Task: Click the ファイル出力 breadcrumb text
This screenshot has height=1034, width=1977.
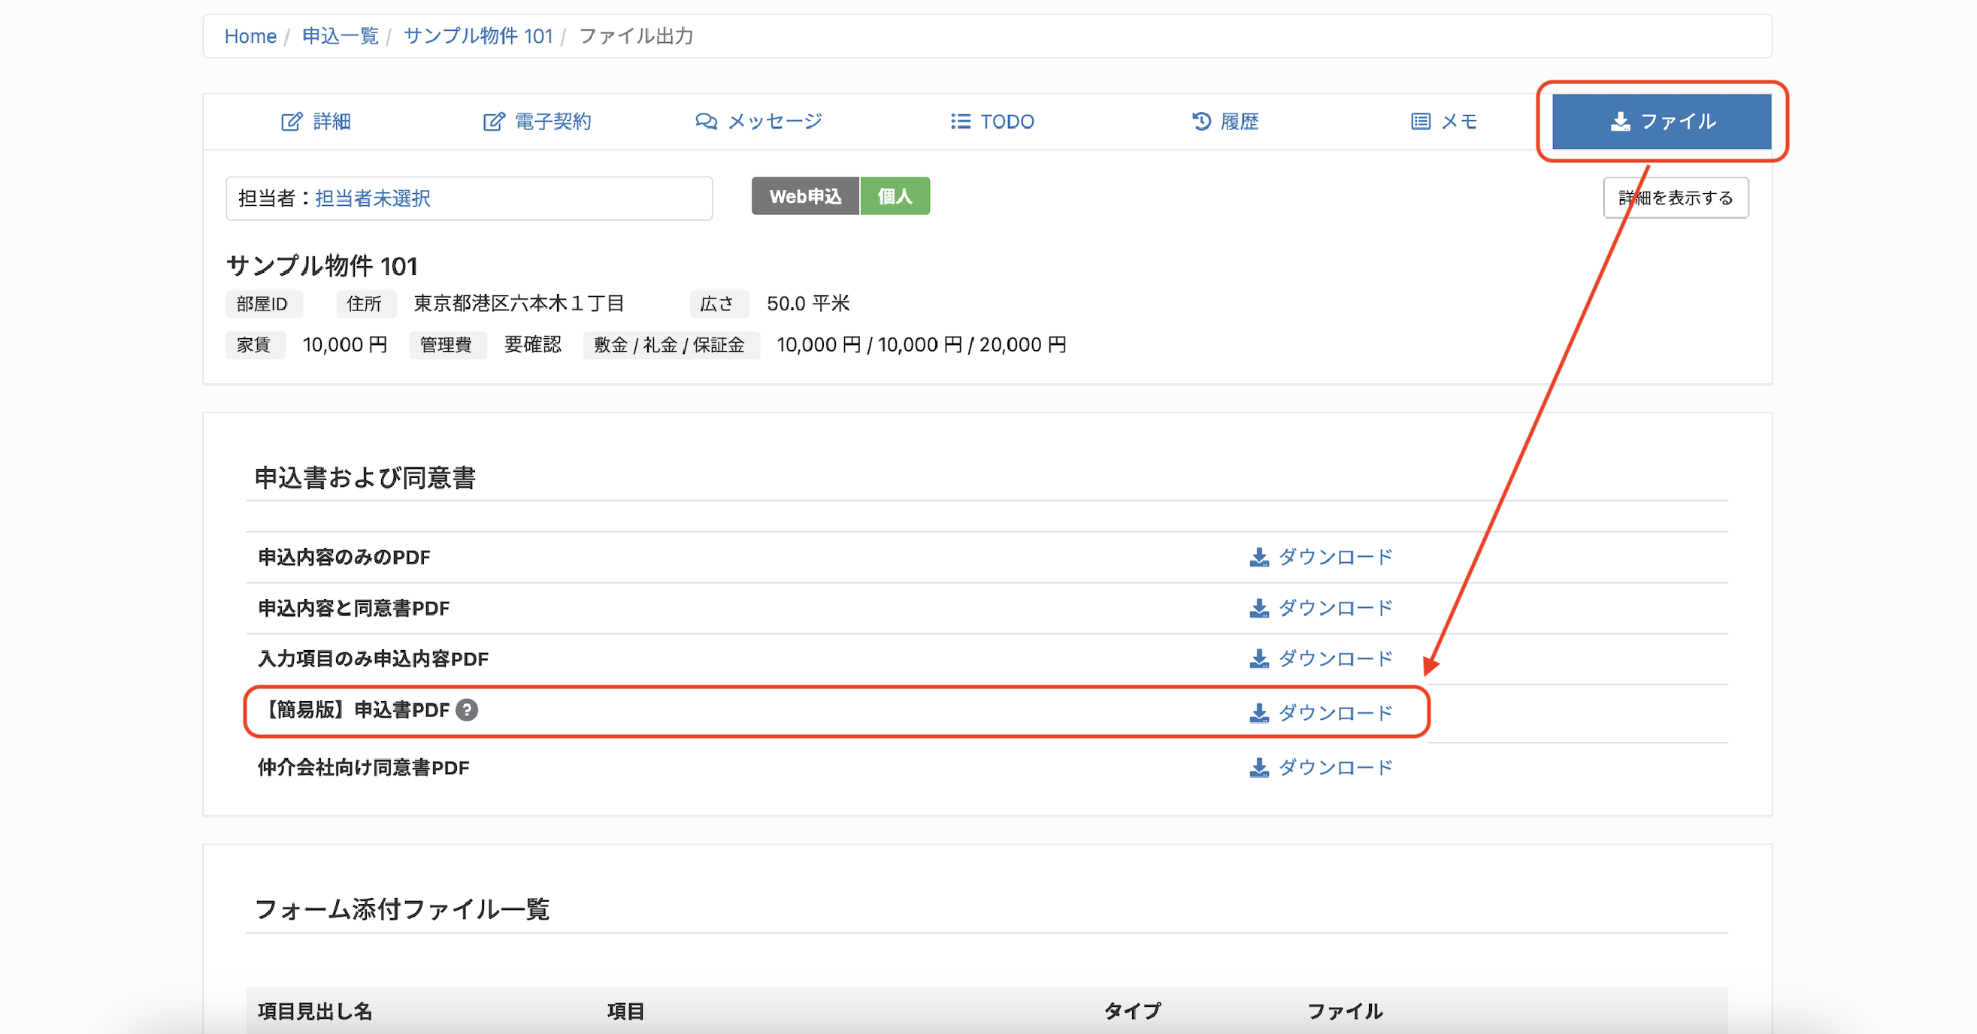Action: [636, 36]
